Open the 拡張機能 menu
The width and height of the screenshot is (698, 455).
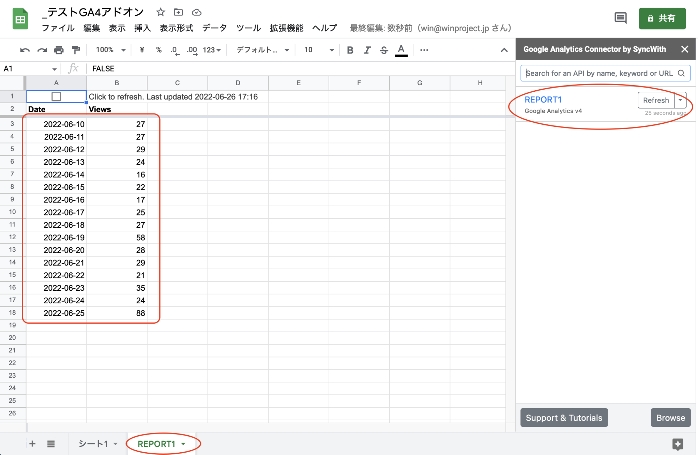[x=286, y=28]
